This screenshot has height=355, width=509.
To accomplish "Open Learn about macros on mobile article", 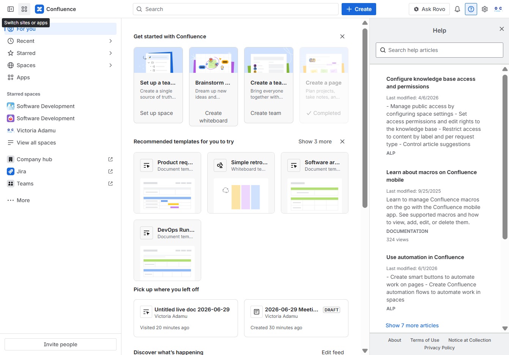I will 432,176.
